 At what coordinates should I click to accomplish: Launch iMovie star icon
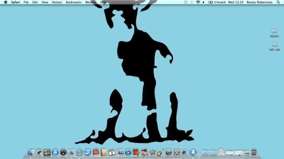coord(152,152)
